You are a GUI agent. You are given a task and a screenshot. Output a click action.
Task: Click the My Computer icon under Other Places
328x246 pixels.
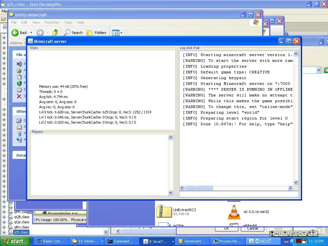coord(19,133)
